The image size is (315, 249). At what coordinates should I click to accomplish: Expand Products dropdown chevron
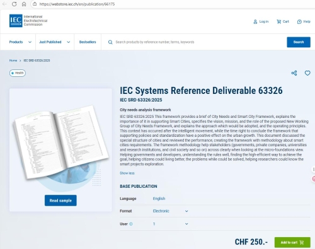[x=30, y=42]
